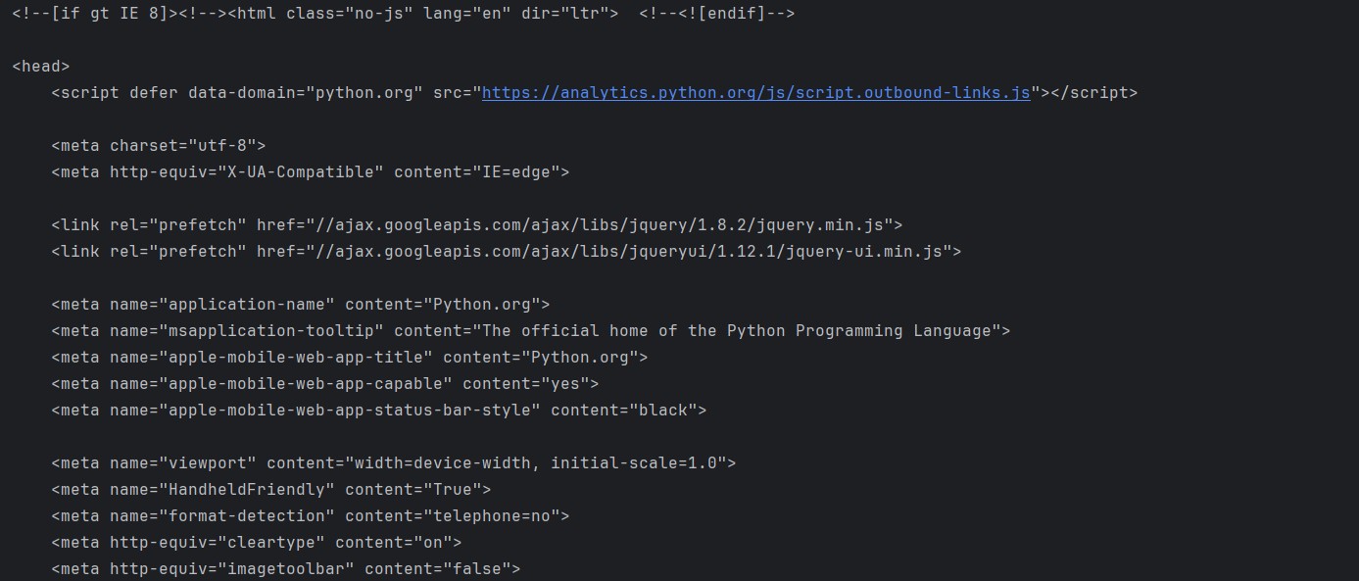Click the X-UA-Compatible meta tag text

coord(311,172)
